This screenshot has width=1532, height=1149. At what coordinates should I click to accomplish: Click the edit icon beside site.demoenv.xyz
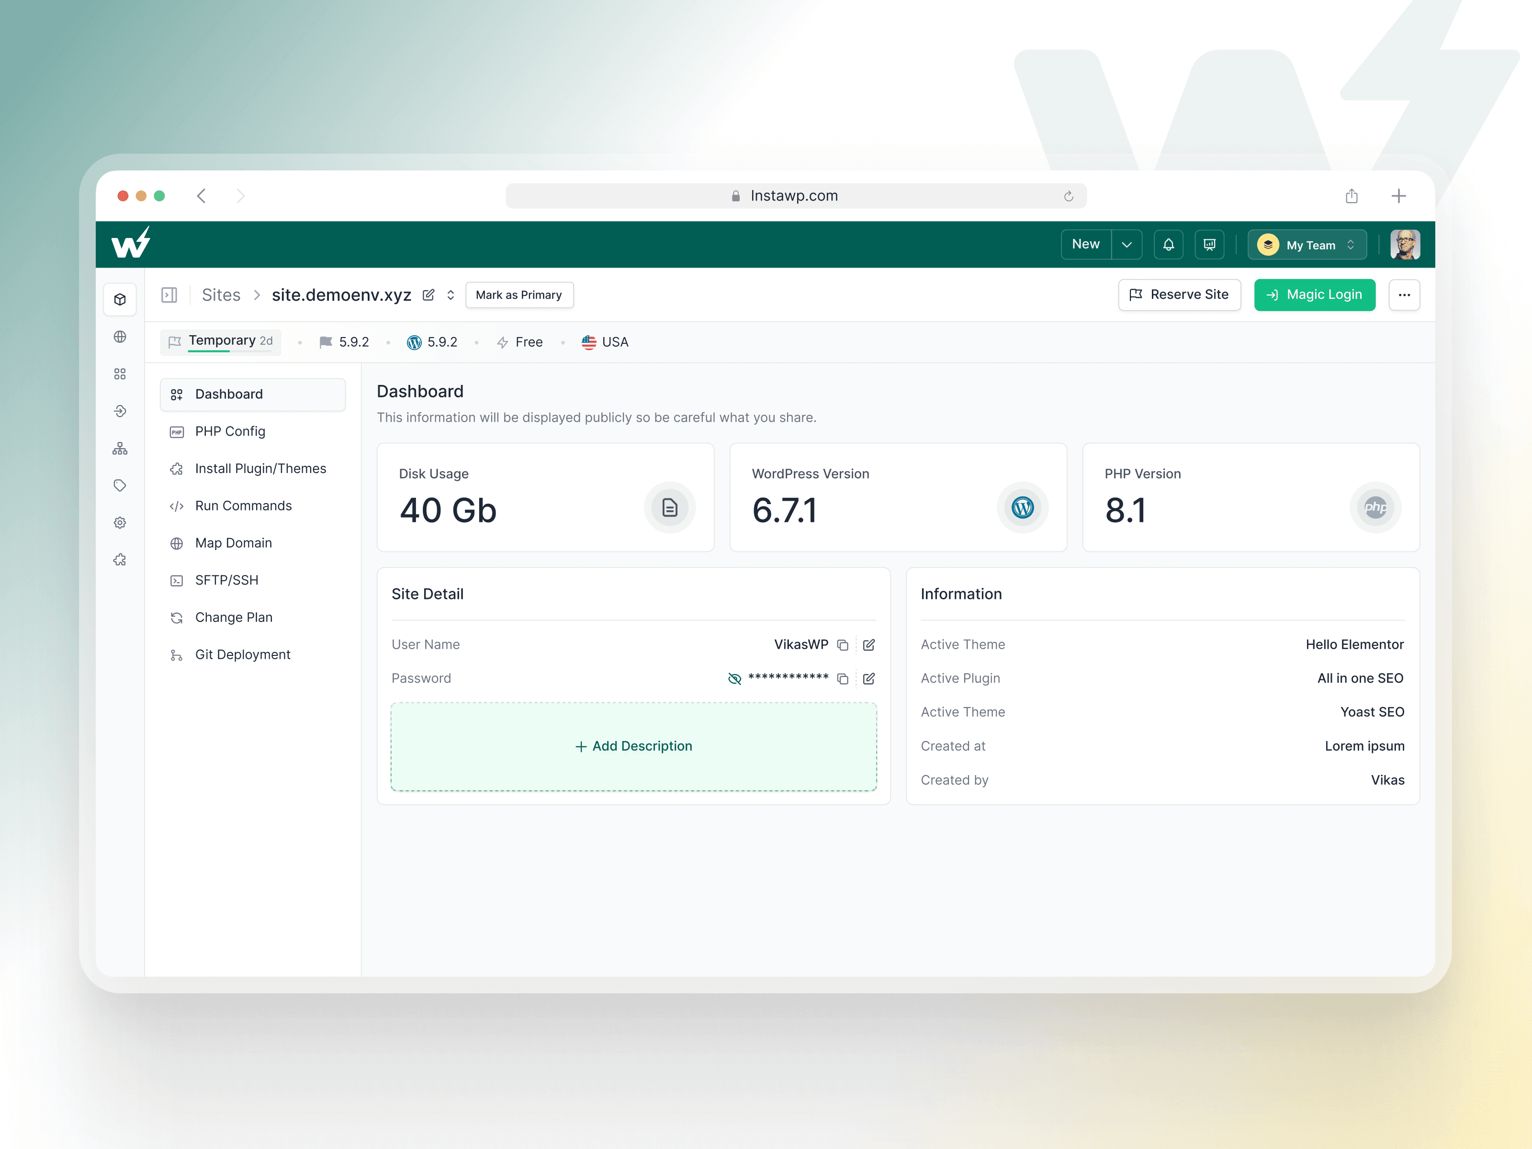point(428,295)
